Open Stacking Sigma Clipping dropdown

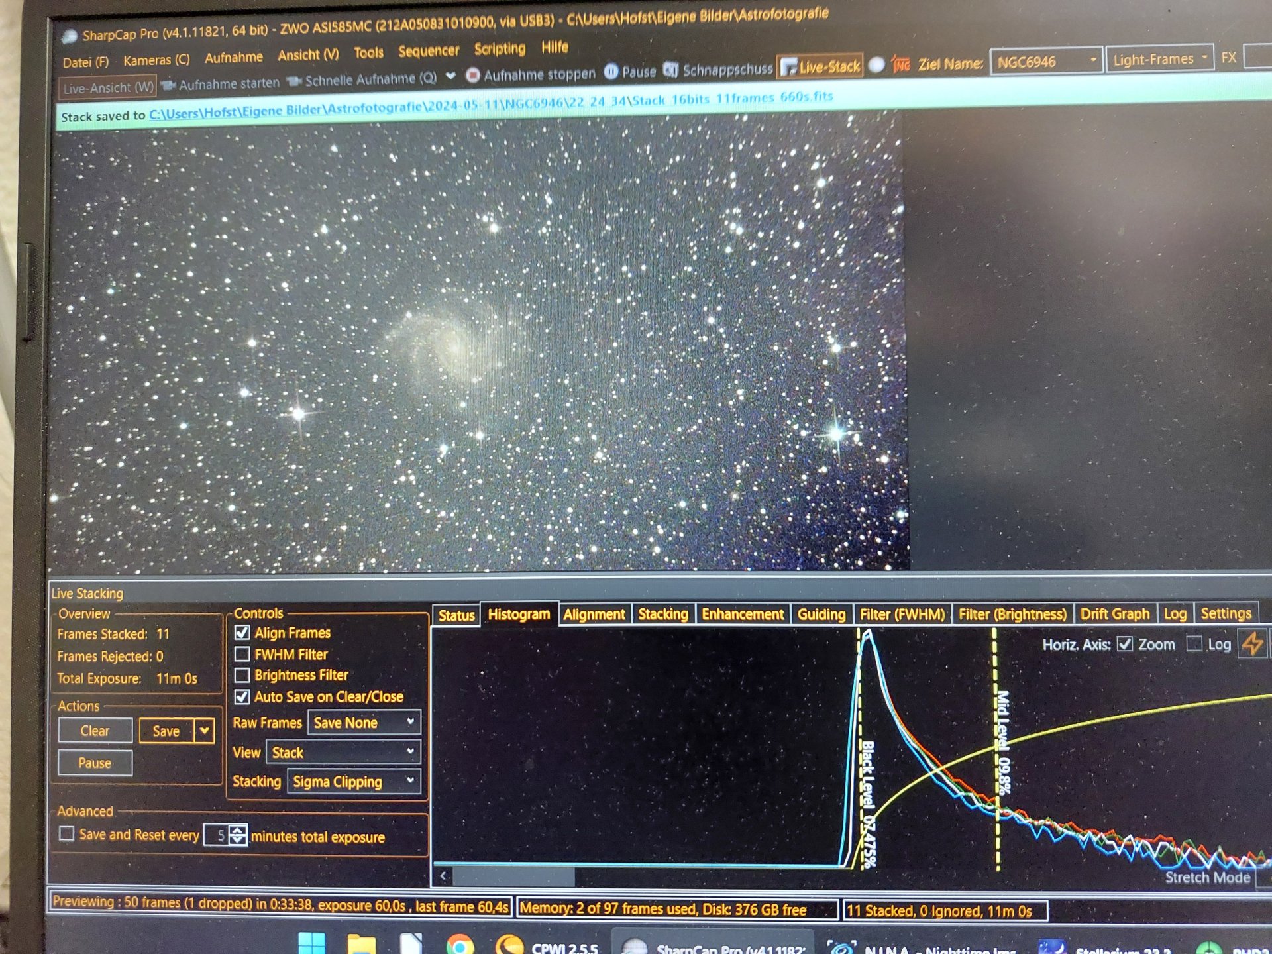coord(354,781)
